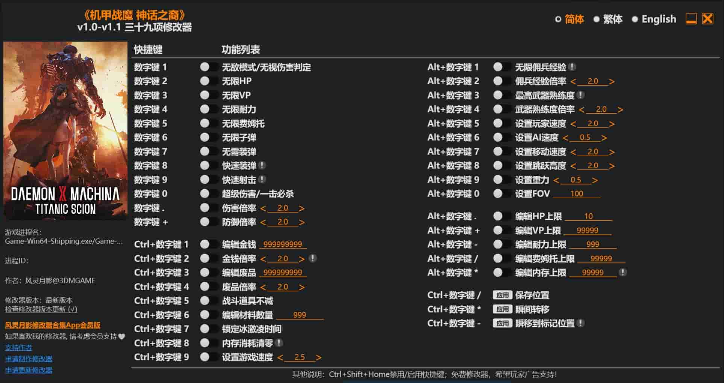
Task: Click the 支持作者 link
Action: tap(18, 348)
